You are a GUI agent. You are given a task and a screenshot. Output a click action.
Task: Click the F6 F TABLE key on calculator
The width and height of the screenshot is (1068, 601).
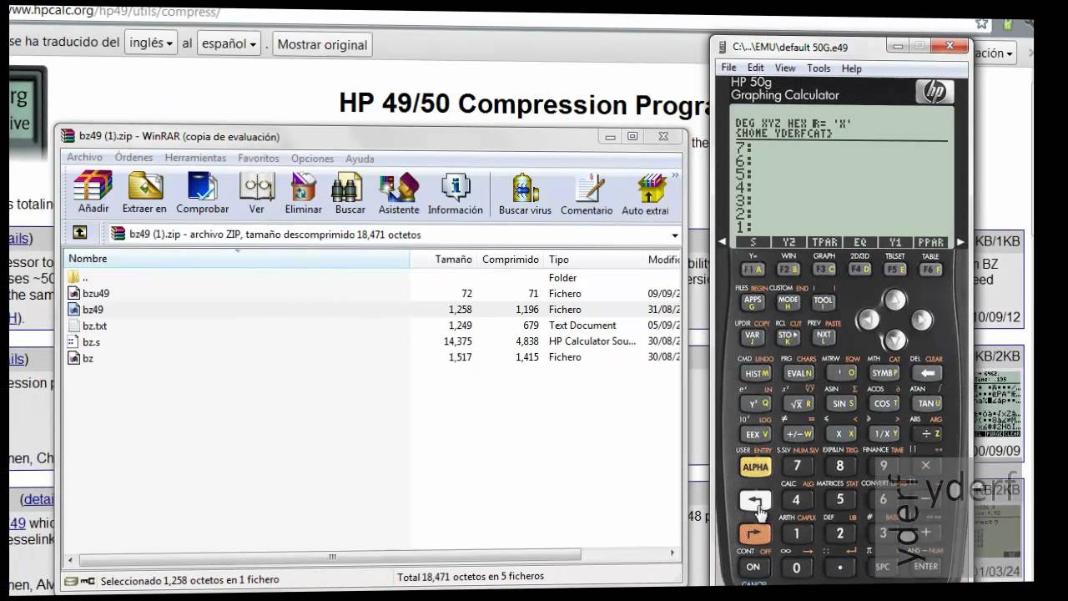929,270
